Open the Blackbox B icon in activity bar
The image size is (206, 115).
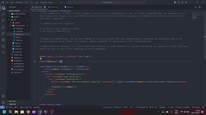[x=3, y=52]
